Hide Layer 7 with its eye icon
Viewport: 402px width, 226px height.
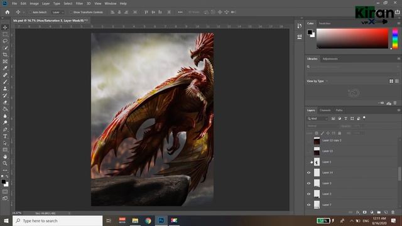pos(308,205)
